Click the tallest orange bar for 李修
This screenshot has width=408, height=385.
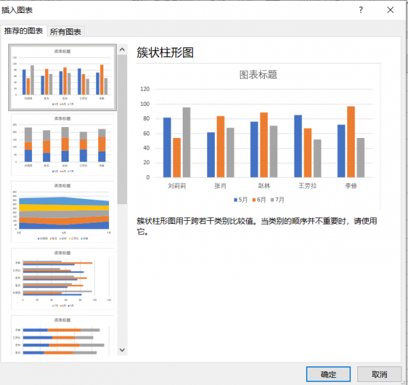click(350, 142)
